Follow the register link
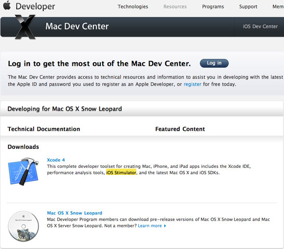This screenshot has width=284, height=249. (x=192, y=84)
